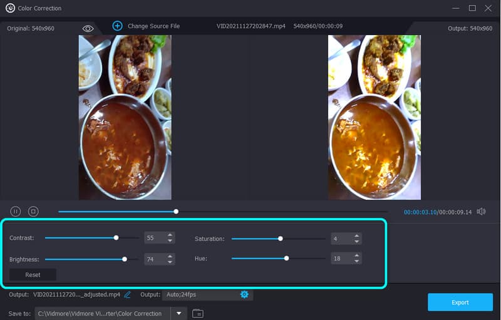Screen dimensions: 501x320
Task: Export the adjusted video
Action: (x=460, y=302)
